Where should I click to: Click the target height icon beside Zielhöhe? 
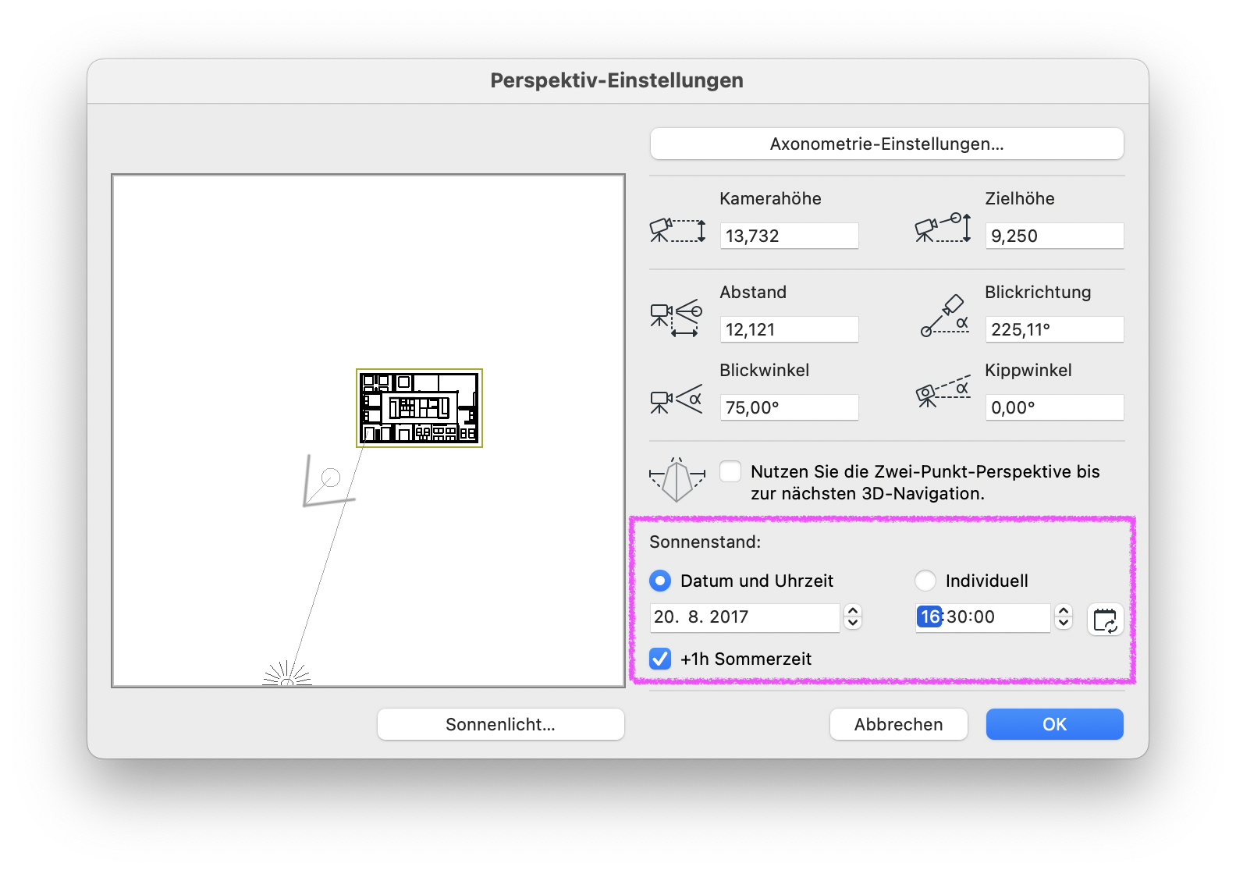click(943, 228)
